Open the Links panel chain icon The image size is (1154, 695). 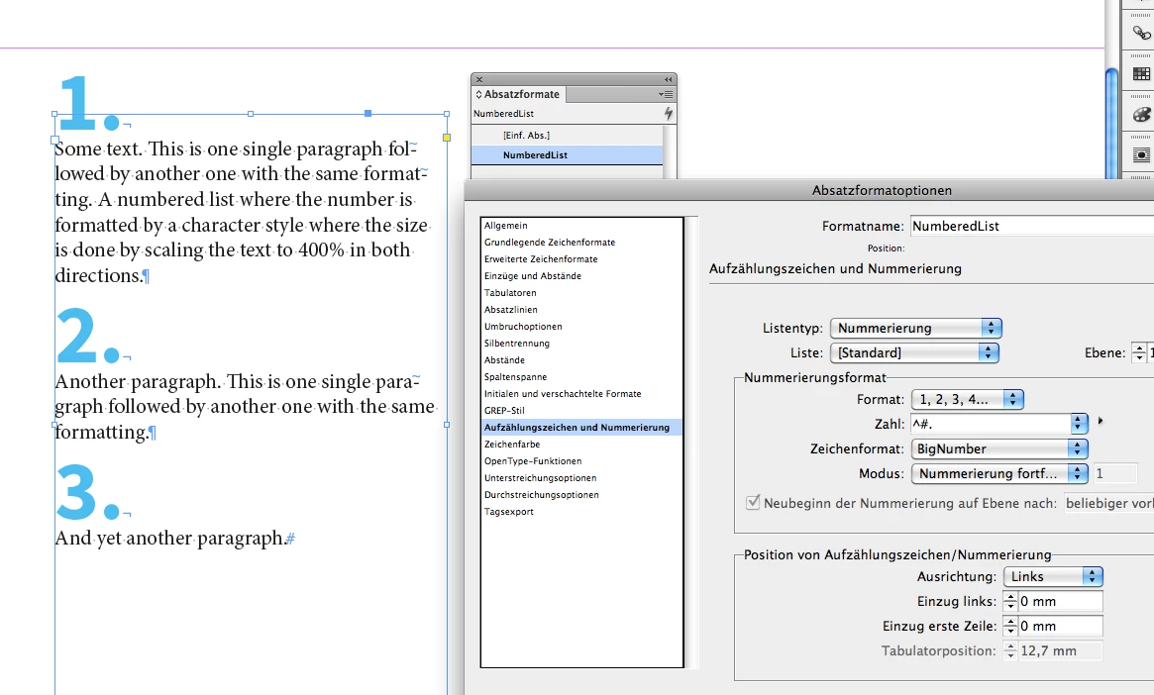[1141, 33]
